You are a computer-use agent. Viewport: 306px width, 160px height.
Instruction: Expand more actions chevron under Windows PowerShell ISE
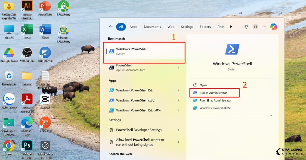click(271, 115)
